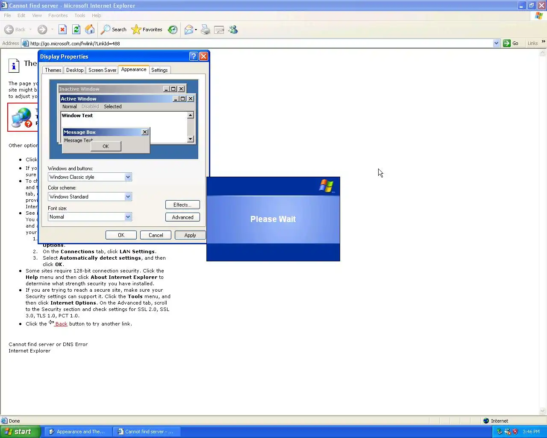
Task: Click the 'Done' status bar text
Action: [15, 421]
